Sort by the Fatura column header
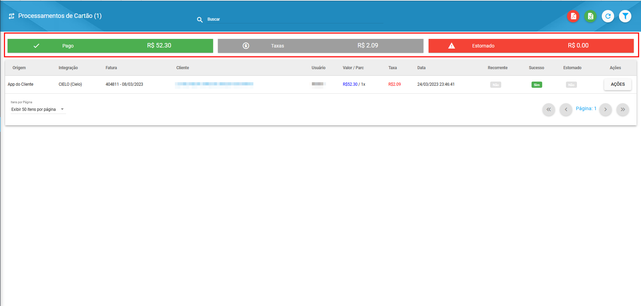 [111, 68]
